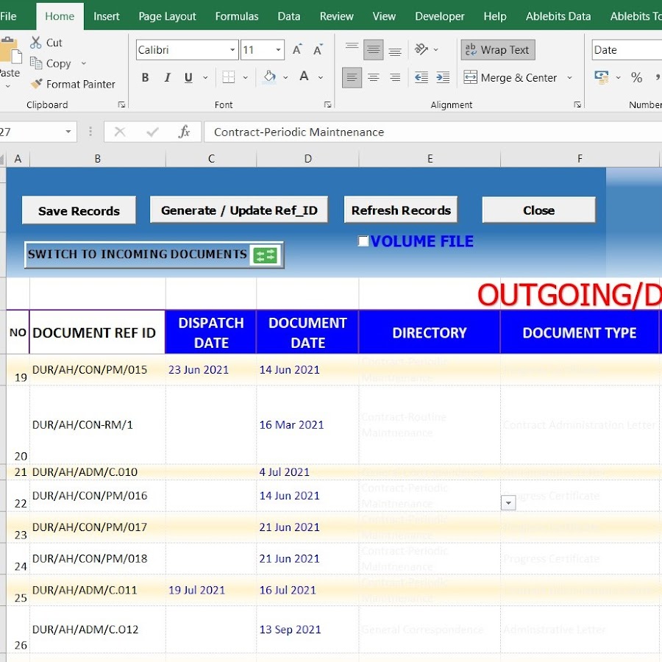
Task: Decrease indent
Action: click(421, 77)
